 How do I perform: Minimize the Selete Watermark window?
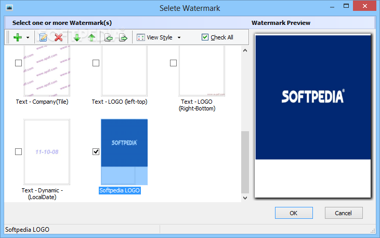tap(332, 7)
